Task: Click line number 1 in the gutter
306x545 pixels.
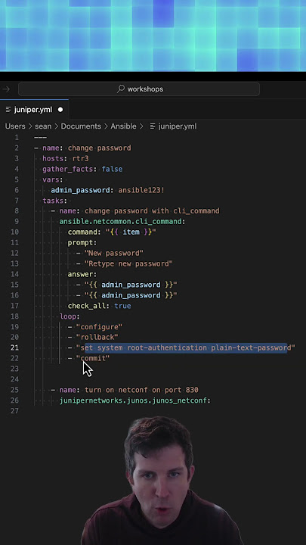Action: pos(17,137)
